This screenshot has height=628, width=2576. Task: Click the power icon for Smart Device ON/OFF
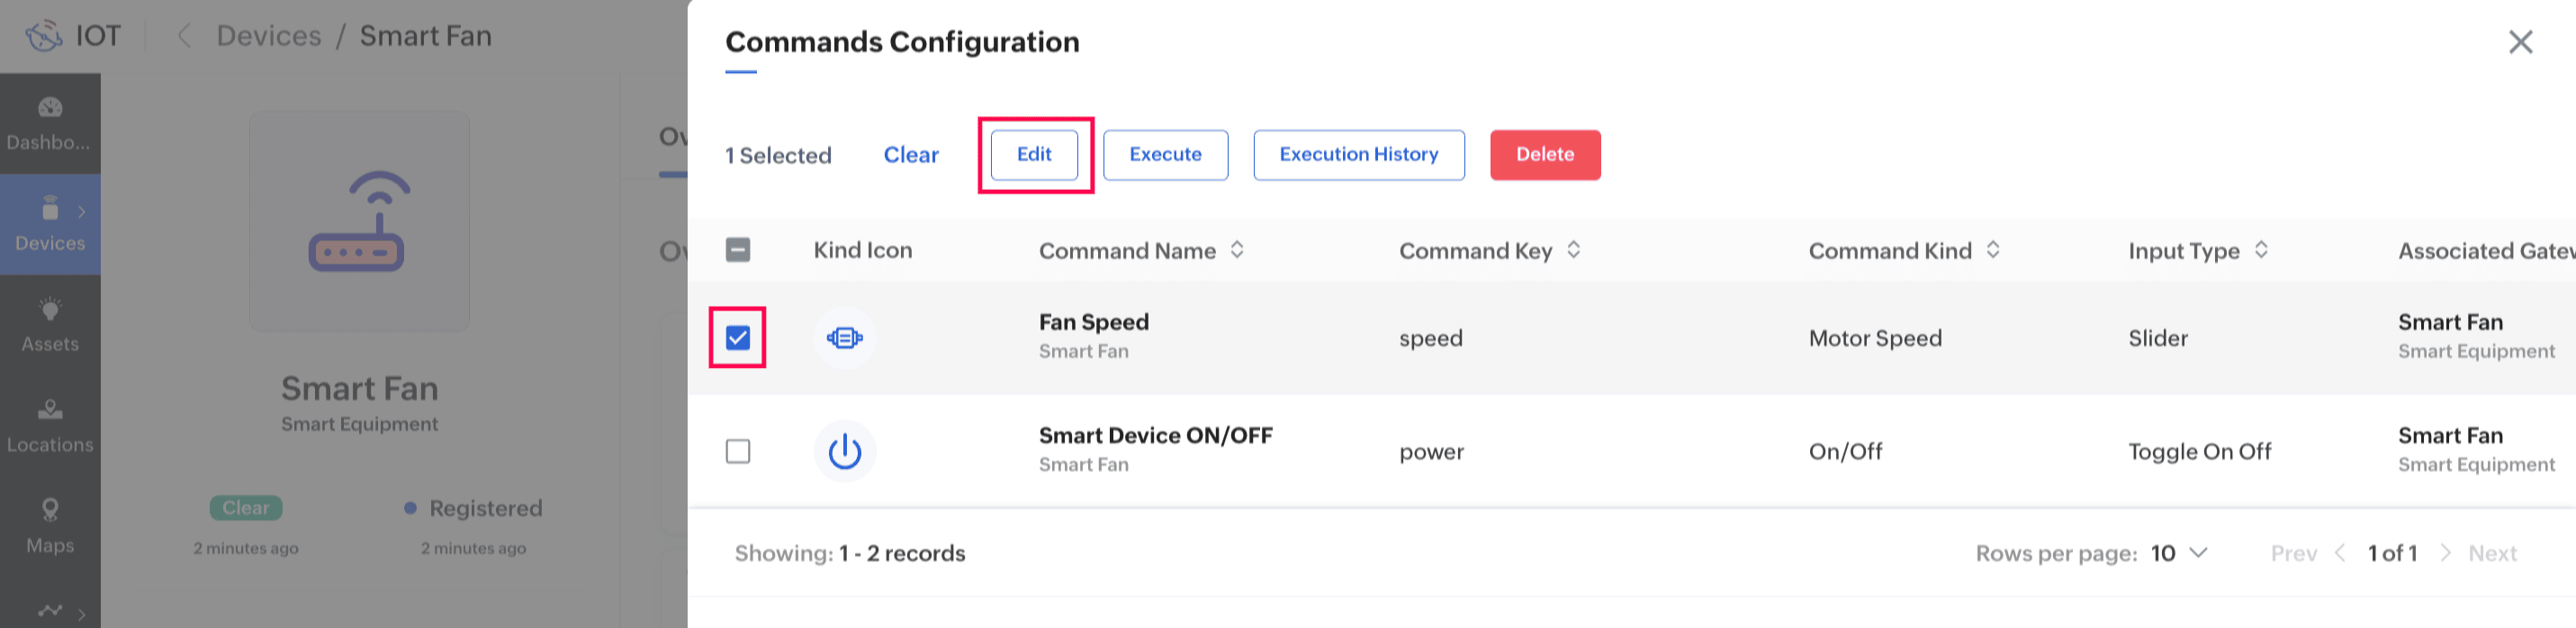coord(844,451)
